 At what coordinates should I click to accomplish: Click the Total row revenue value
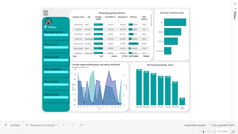coord(133,56)
